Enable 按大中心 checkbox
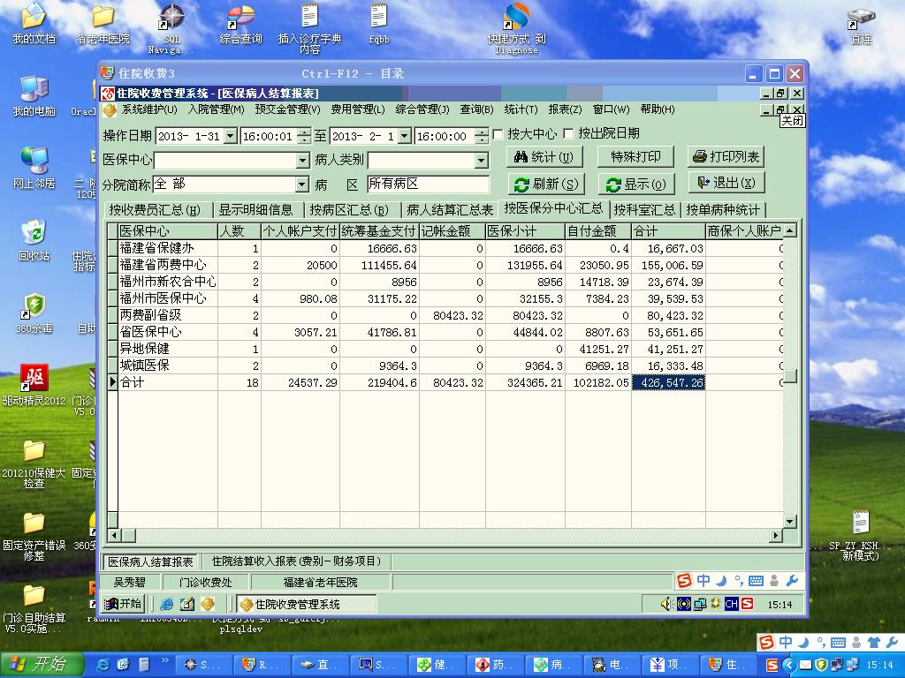This screenshot has width=905, height=678. [x=498, y=134]
